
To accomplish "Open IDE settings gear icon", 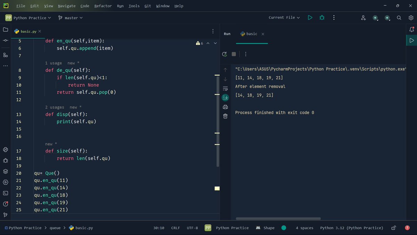I will point(411,18).
